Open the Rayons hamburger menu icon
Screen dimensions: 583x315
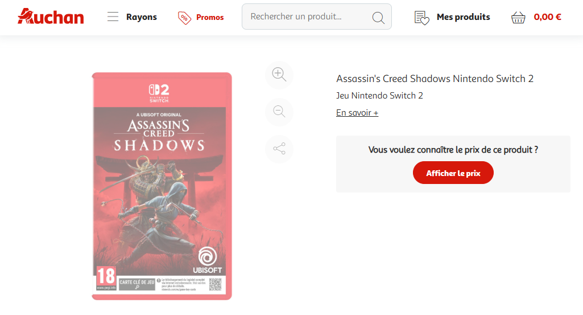point(113,17)
